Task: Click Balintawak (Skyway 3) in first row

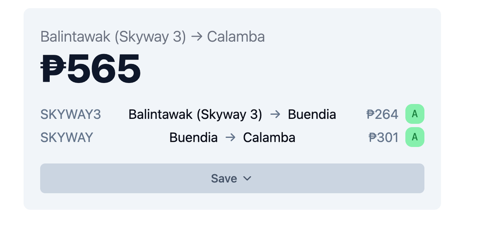Action: coord(195,114)
